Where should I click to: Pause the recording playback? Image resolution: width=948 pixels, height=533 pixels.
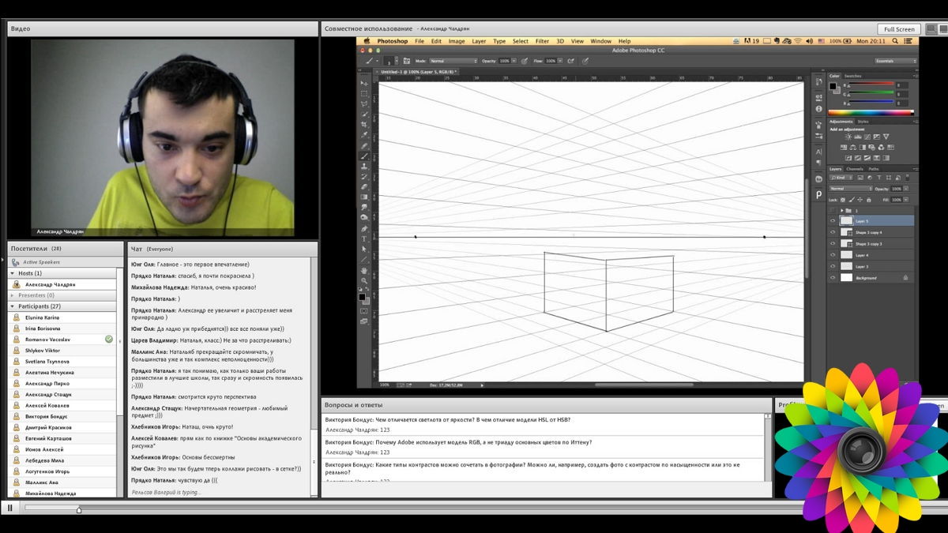[9, 509]
